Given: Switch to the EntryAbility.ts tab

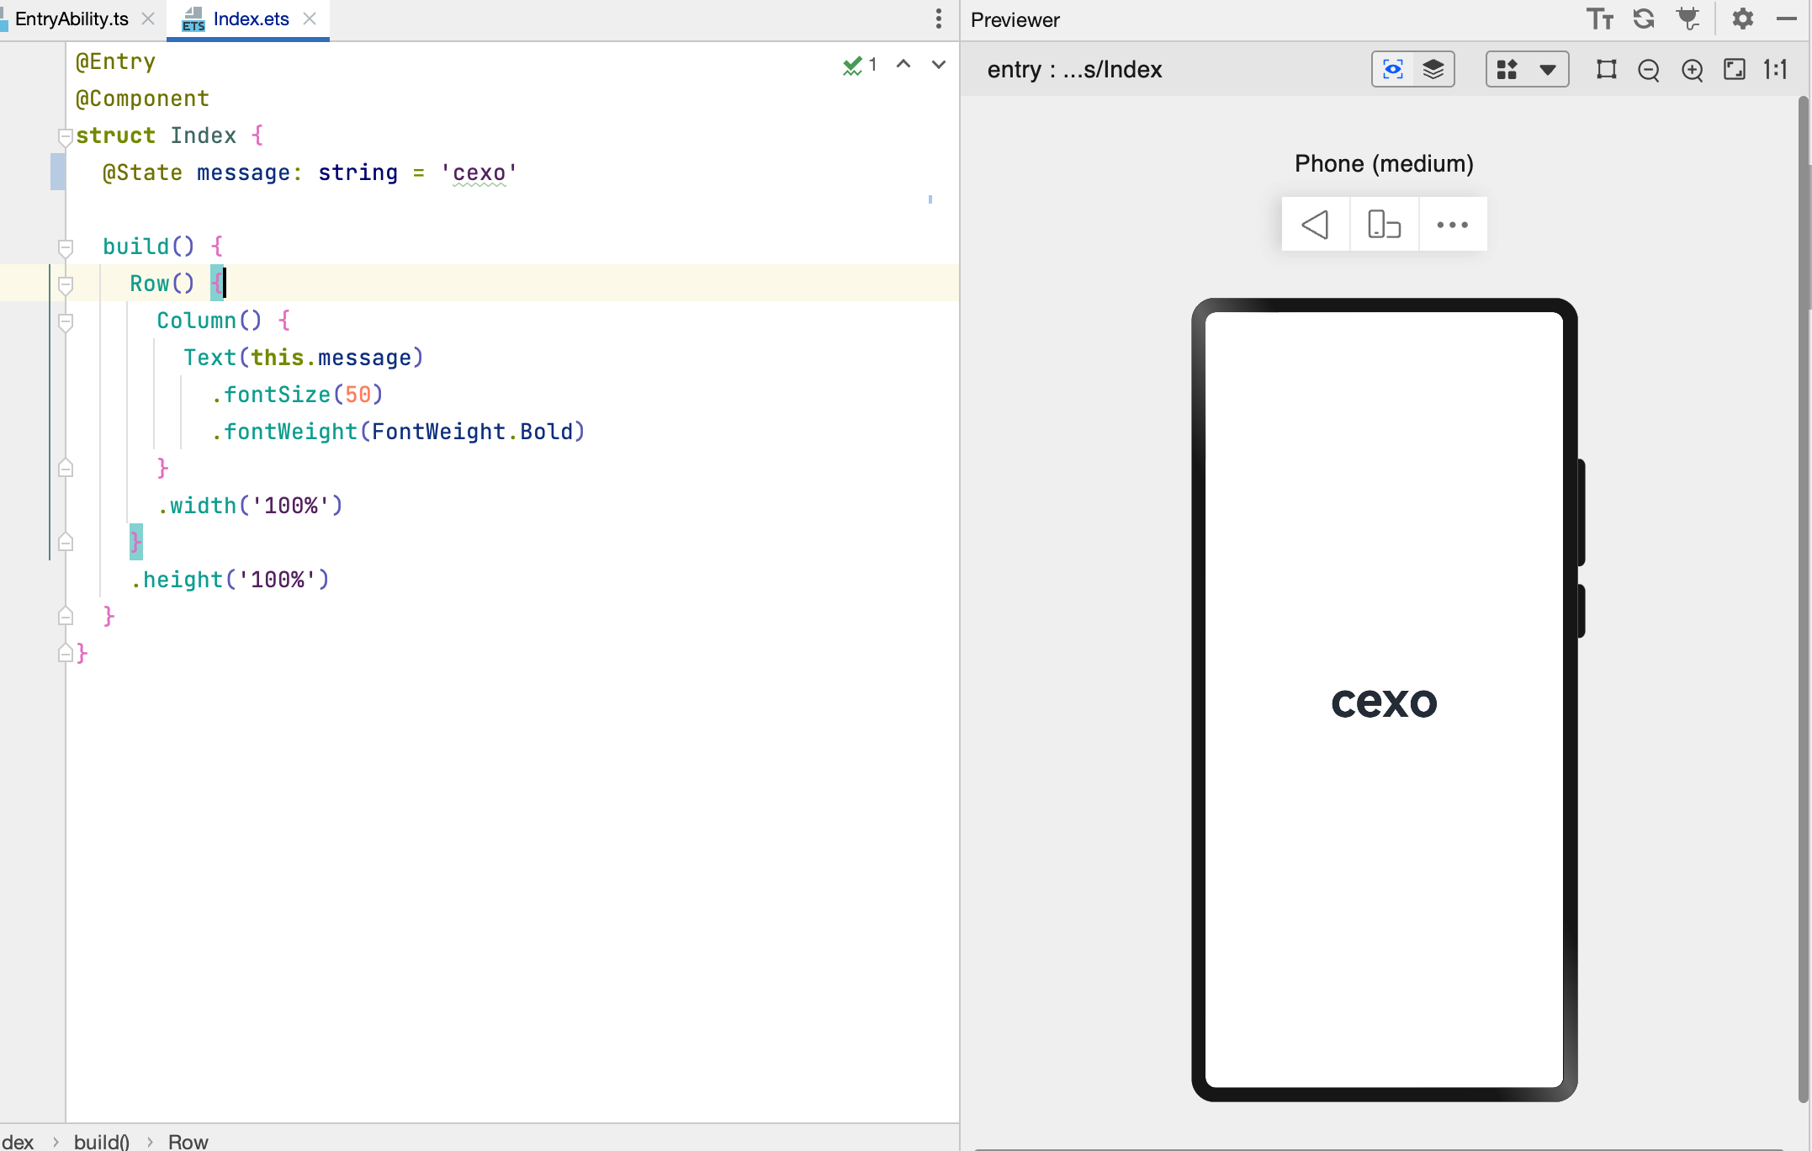Looking at the screenshot, I should [x=72, y=19].
